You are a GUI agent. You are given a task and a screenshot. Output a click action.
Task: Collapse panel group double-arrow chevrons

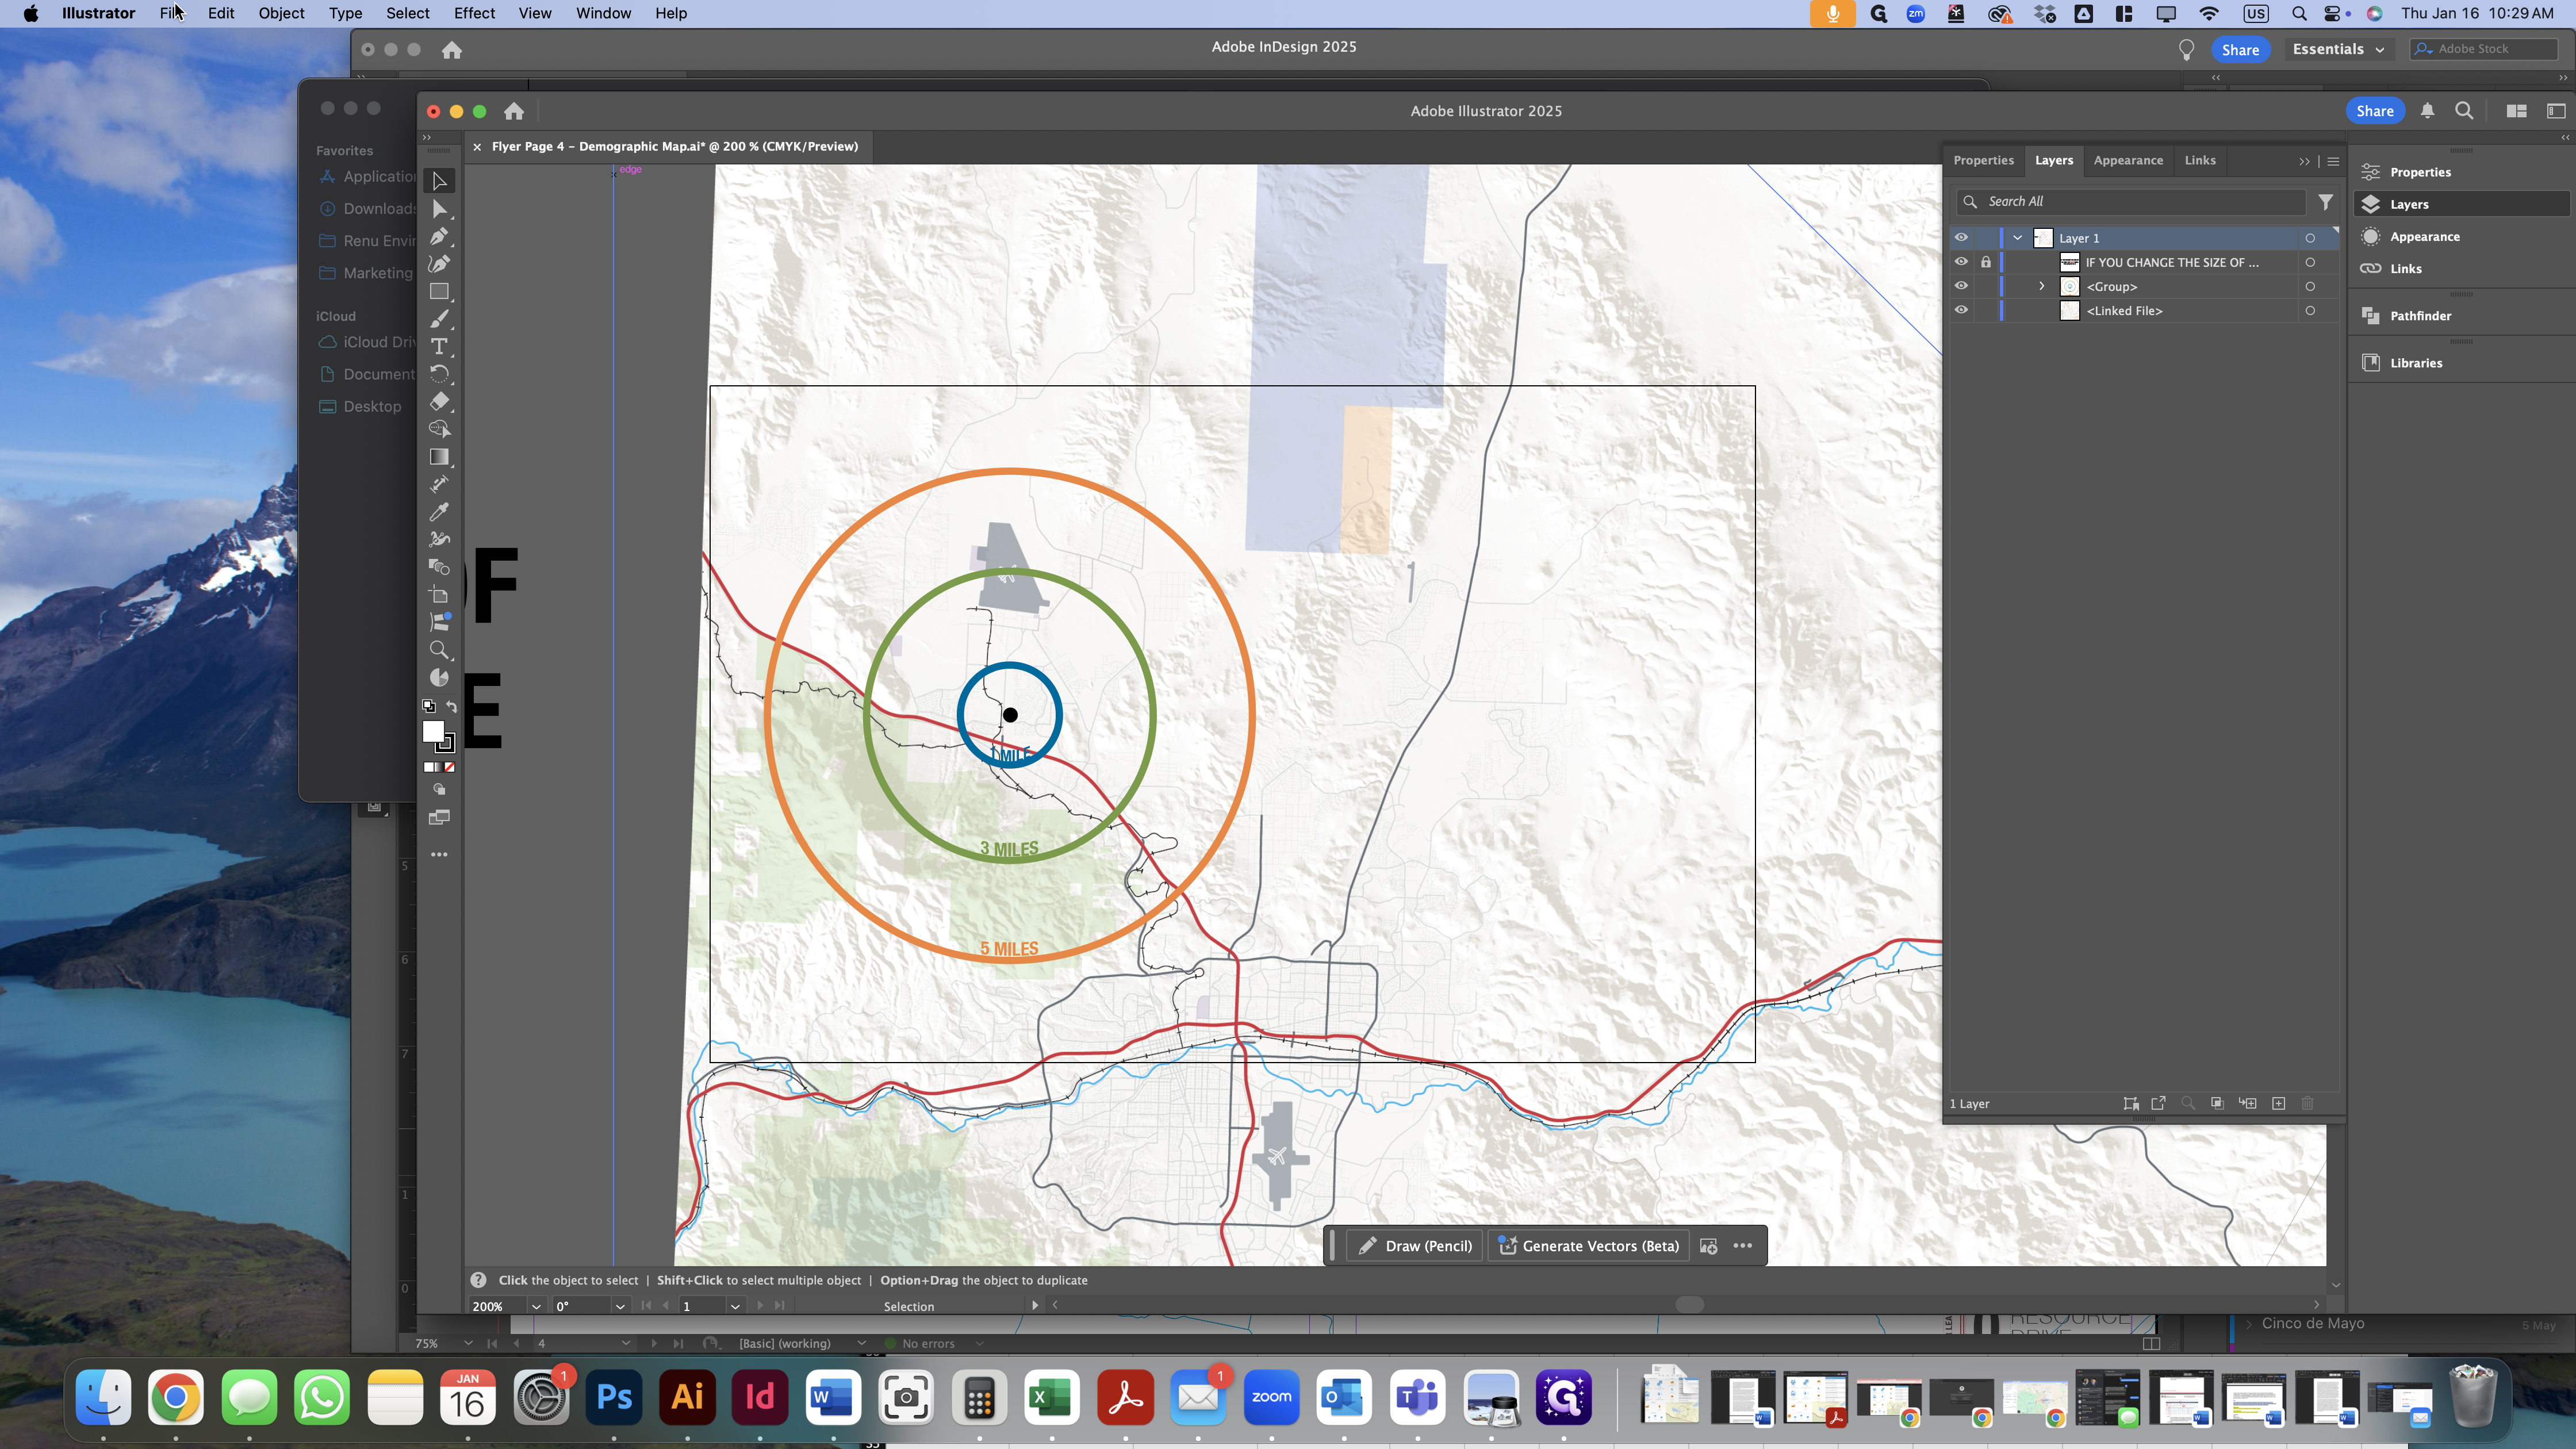click(x=2304, y=161)
